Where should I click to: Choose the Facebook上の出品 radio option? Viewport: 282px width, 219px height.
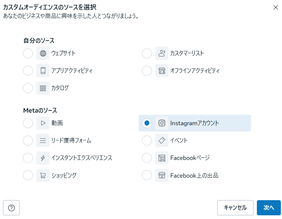(x=147, y=175)
